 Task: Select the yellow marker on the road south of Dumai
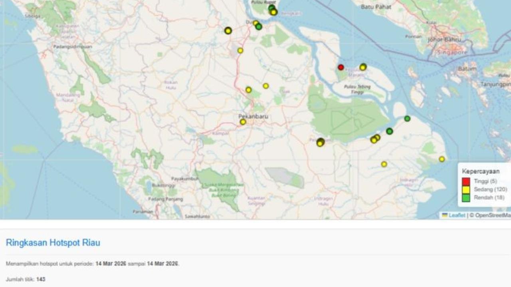240,51
